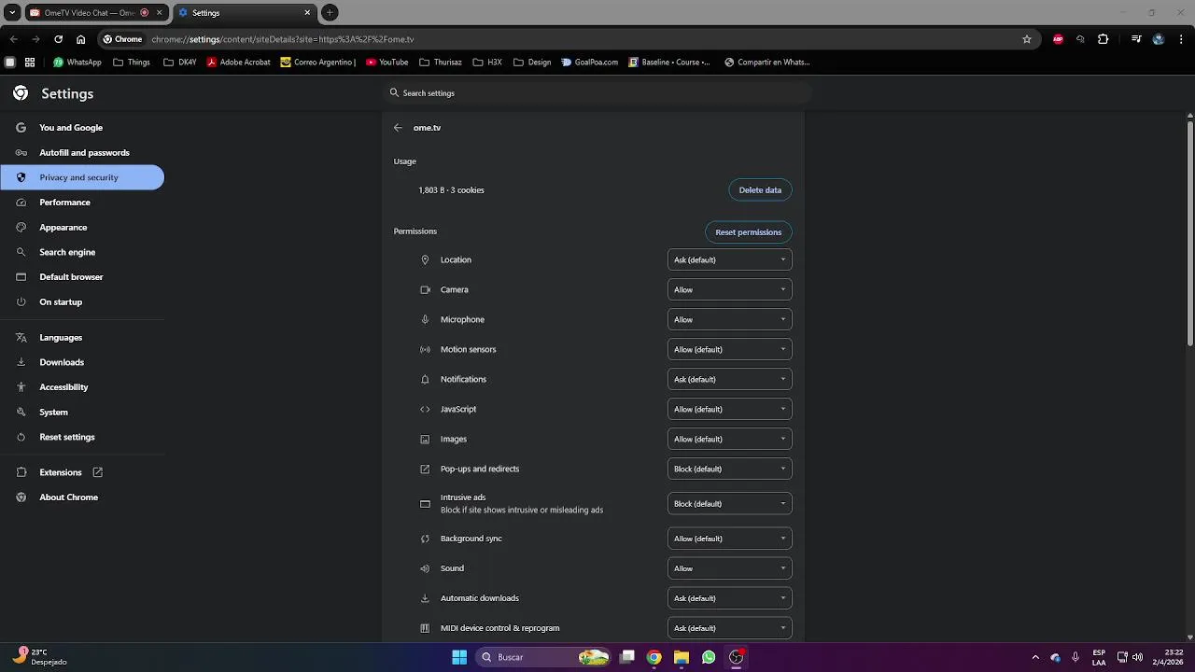Open WhatsApp from the taskbar
The image size is (1195, 672).
[x=709, y=657]
